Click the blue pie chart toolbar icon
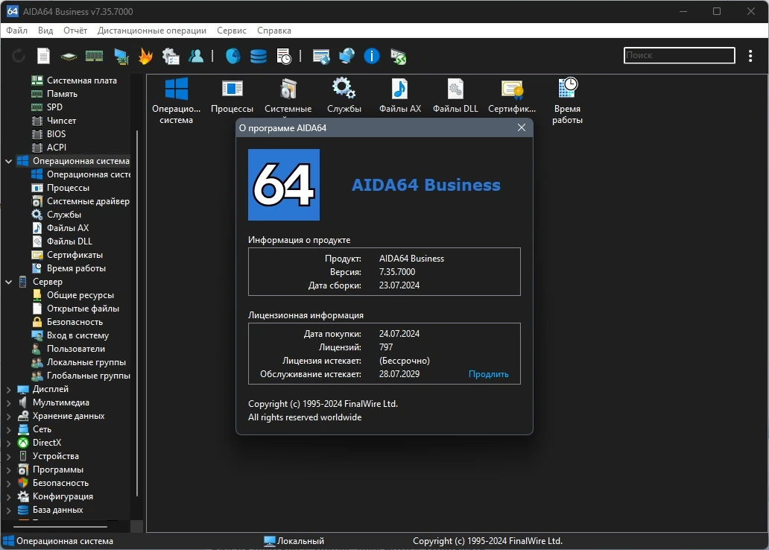Screen dimensions: 769x550 [233, 56]
